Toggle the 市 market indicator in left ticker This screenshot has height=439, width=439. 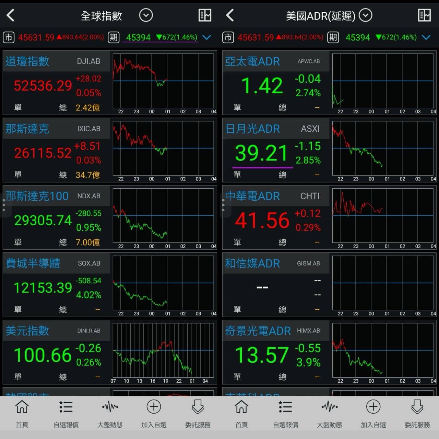[9, 37]
